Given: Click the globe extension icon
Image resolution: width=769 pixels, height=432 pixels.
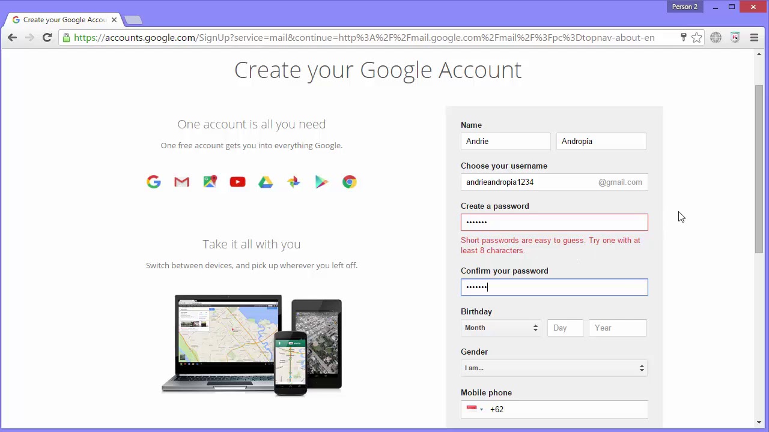Looking at the screenshot, I should click(716, 37).
